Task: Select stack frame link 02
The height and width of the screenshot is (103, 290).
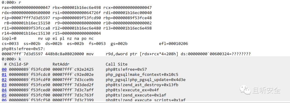Action: 4,80
